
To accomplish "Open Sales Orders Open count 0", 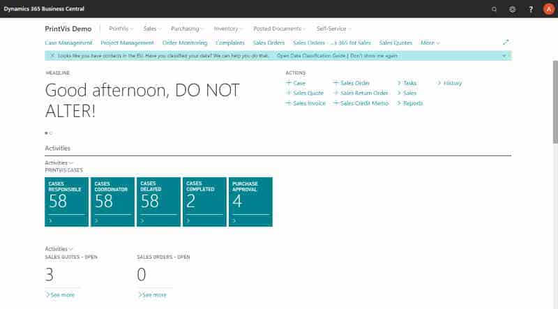I will point(142,274).
